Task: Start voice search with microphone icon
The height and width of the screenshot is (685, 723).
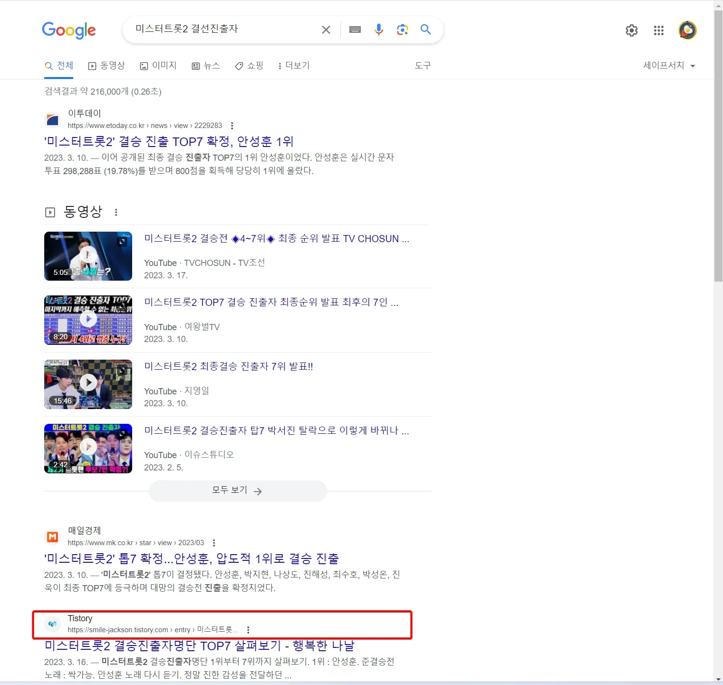Action: click(379, 29)
